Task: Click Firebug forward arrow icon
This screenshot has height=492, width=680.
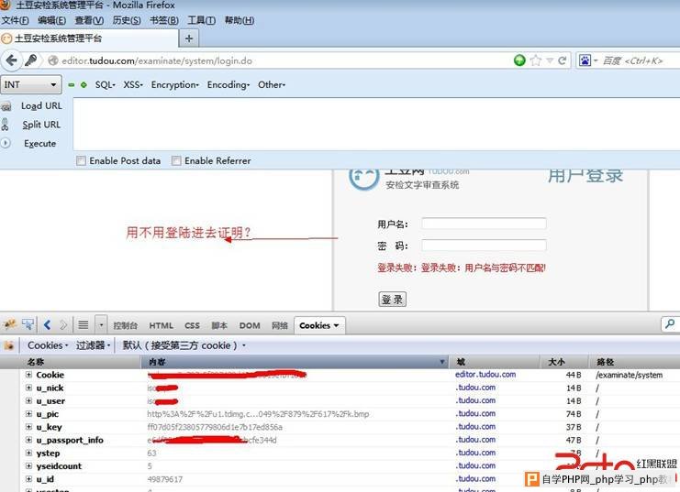Action: 63,325
